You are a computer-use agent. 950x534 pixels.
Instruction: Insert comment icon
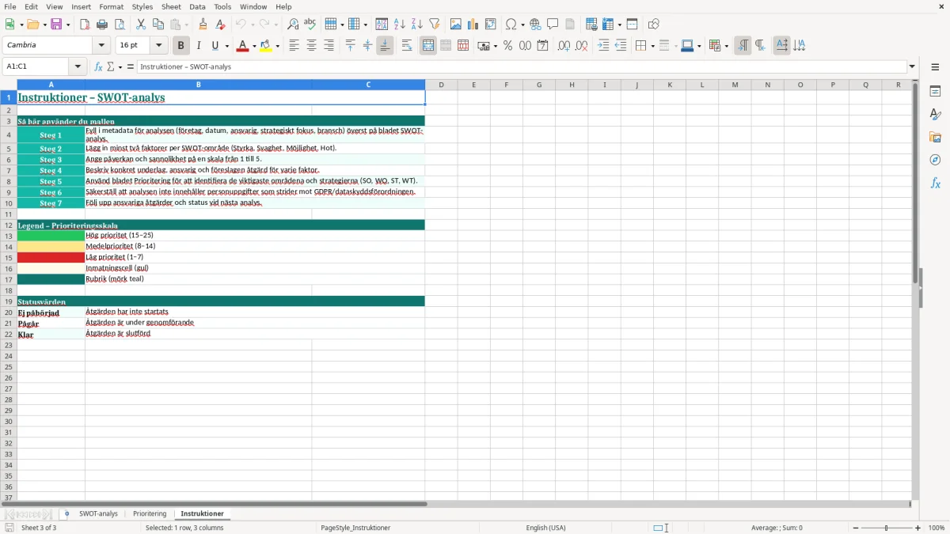point(553,25)
